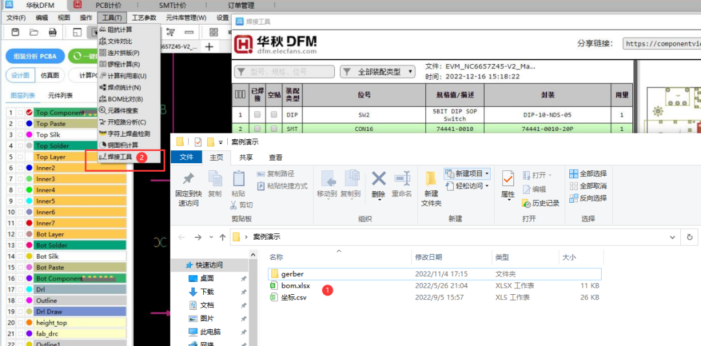
Task: Select bom.xlsx file in Explorer
Action: pos(295,286)
